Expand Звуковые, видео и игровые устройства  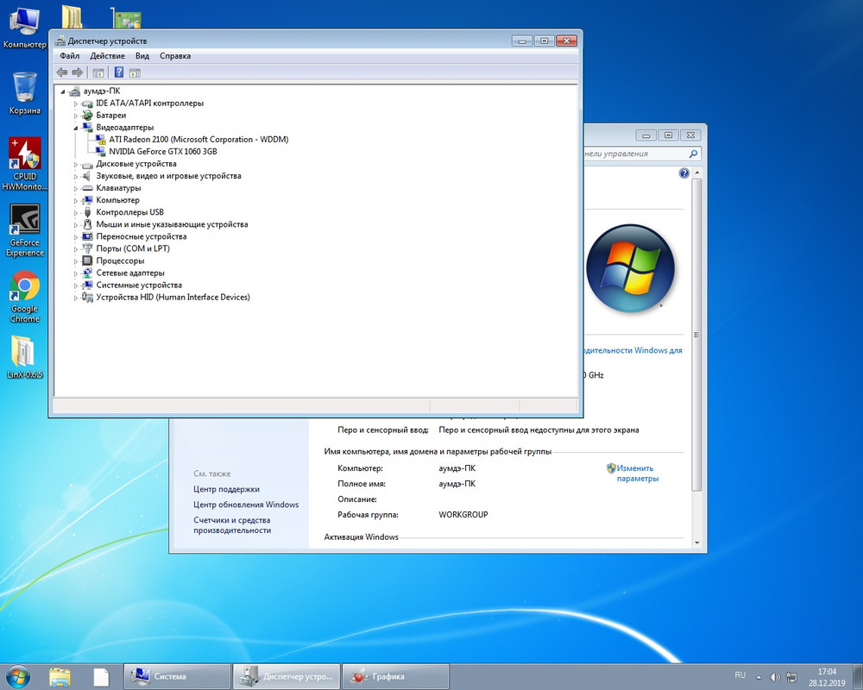76,176
